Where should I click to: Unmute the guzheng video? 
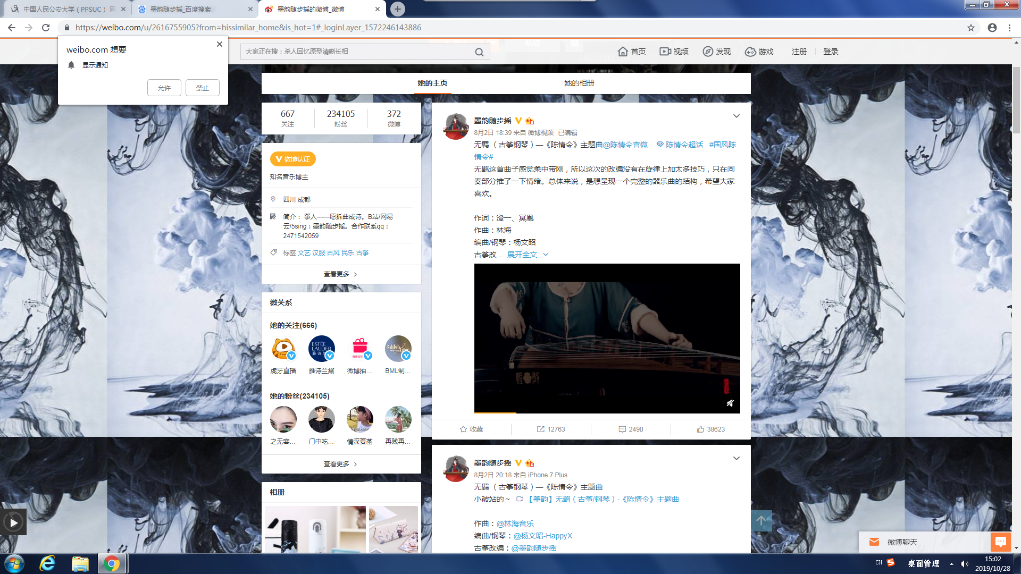coord(730,403)
